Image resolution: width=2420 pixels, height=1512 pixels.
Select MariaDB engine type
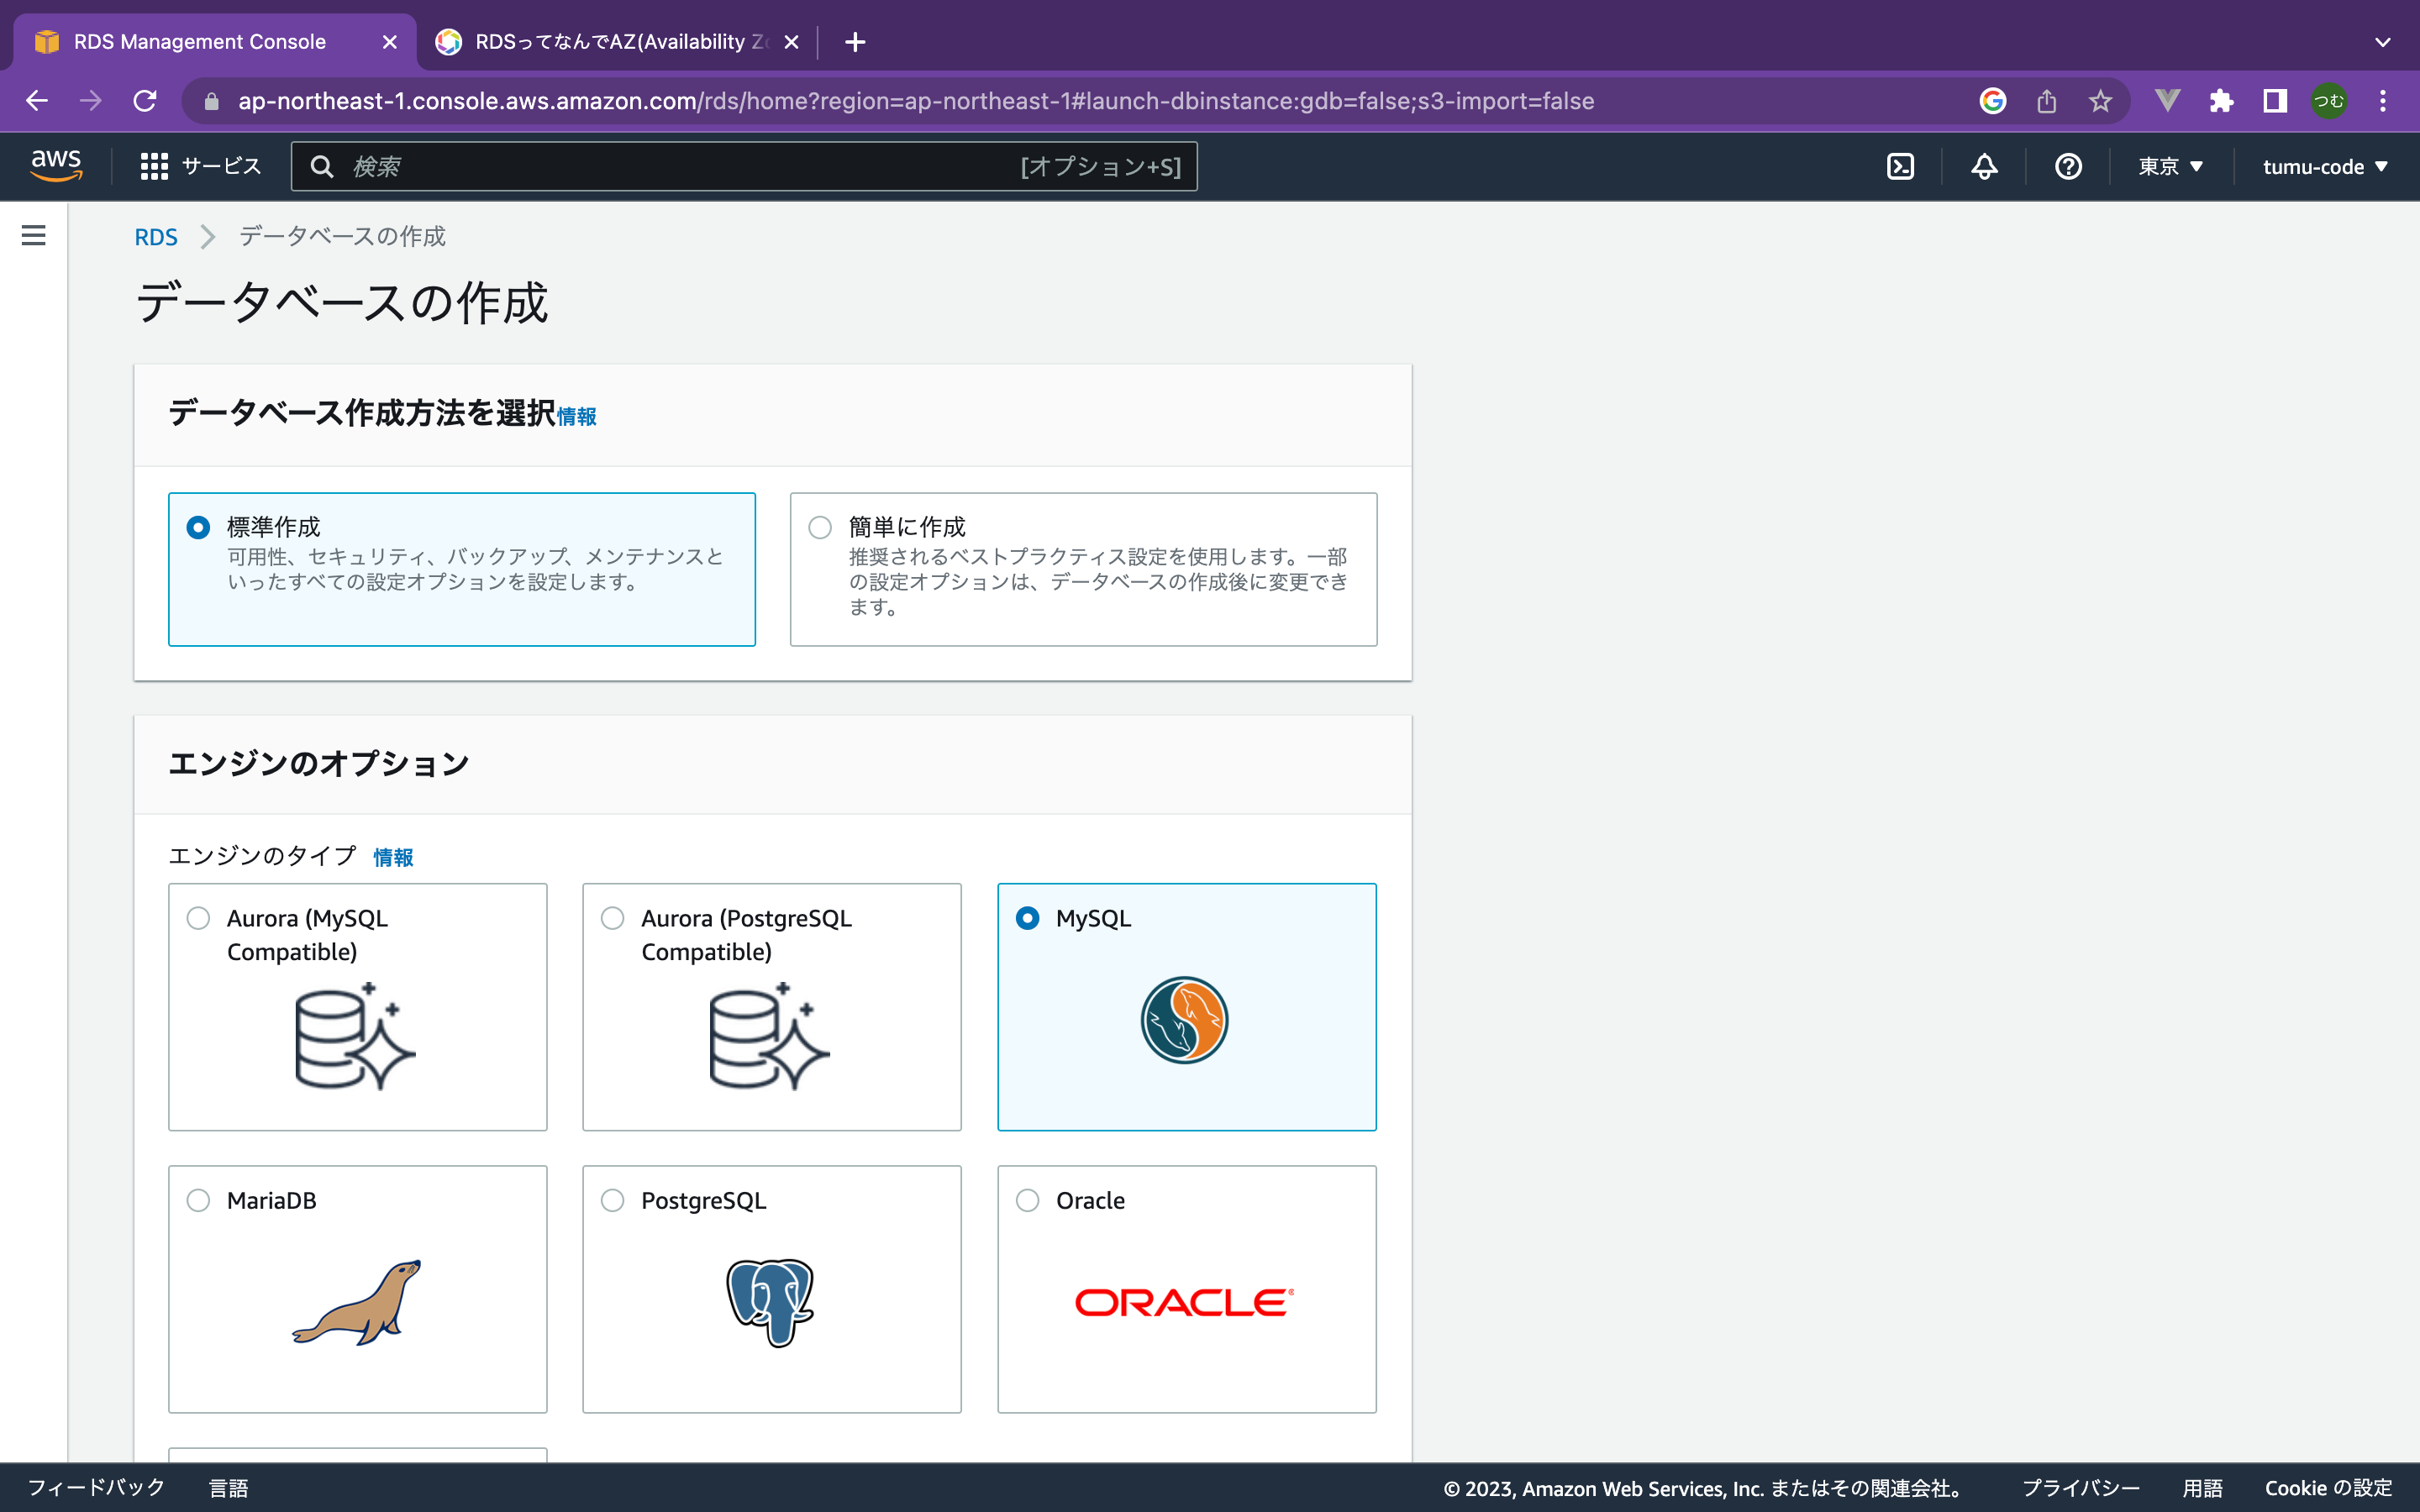click(x=199, y=1200)
